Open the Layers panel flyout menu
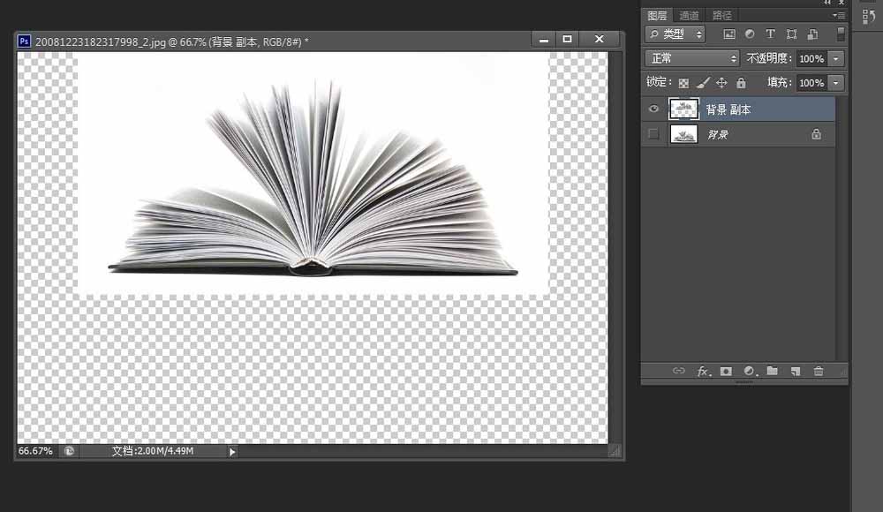Viewport: 883px width, 512px height. [838, 15]
